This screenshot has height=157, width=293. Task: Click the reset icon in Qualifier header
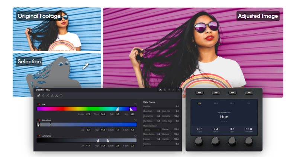179,90
